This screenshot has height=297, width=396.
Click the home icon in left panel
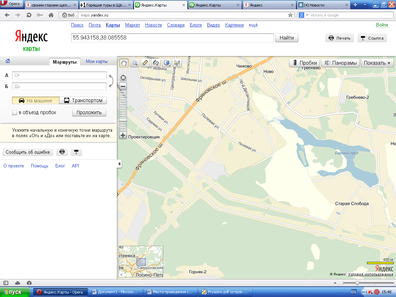pyautogui.click(x=8, y=61)
